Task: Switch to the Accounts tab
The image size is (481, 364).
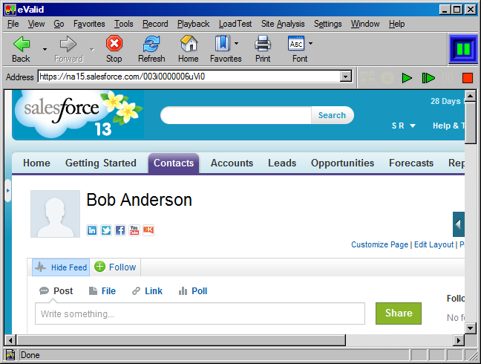Action: click(232, 163)
